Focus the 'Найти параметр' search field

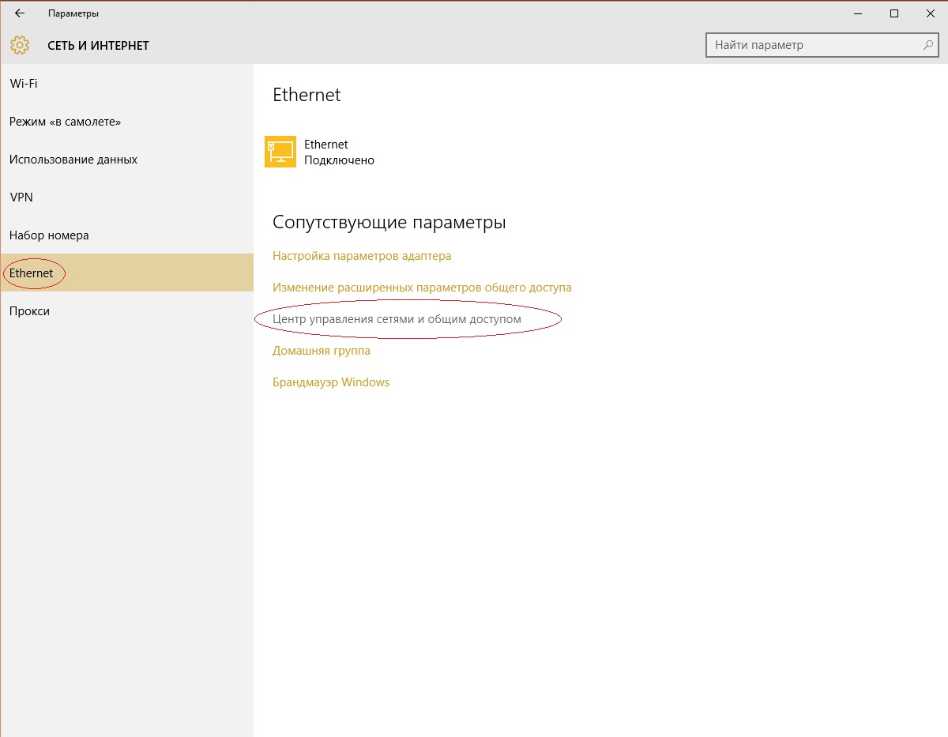(x=814, y=45)
